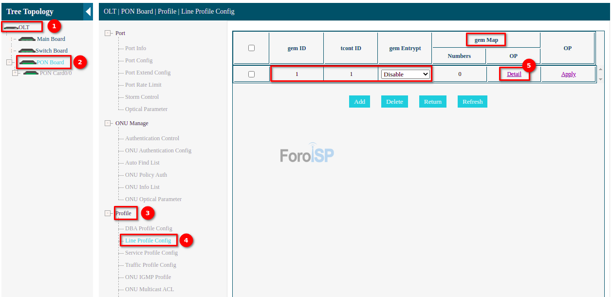Click the Apply link in OP column
The height and width of the screenshot is (297, 613).
568,74
